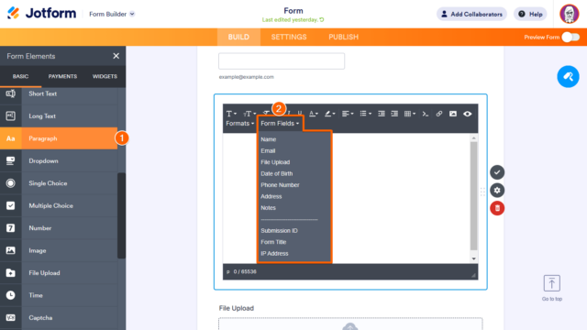Viewport: 587px width, 330px height.
Task: Confirm edits with the checkmark icon
Action: point(497,172)
